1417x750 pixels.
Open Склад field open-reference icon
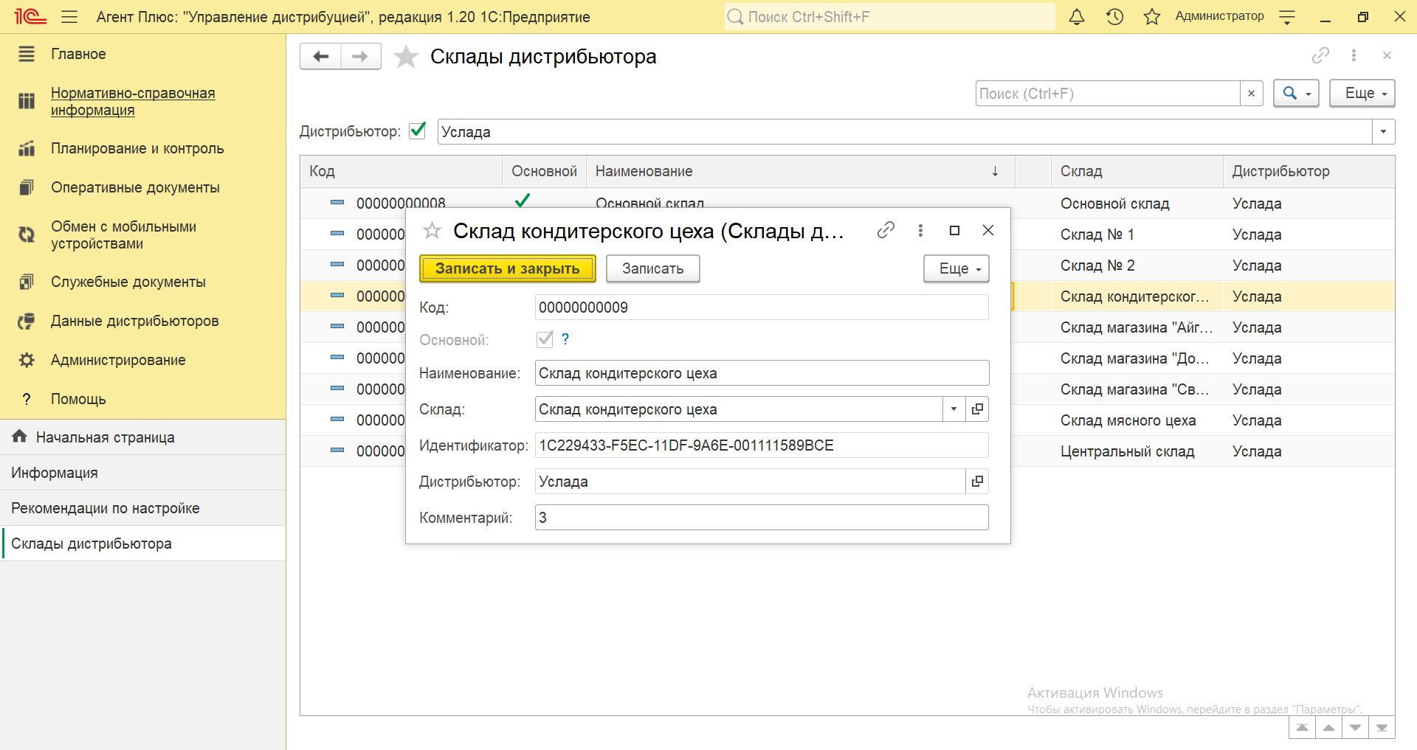pyautogui.click(x=977, y=409)
